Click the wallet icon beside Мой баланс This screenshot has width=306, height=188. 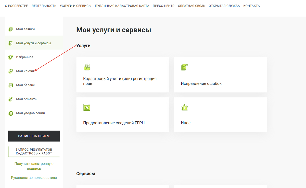click(11, 85)
